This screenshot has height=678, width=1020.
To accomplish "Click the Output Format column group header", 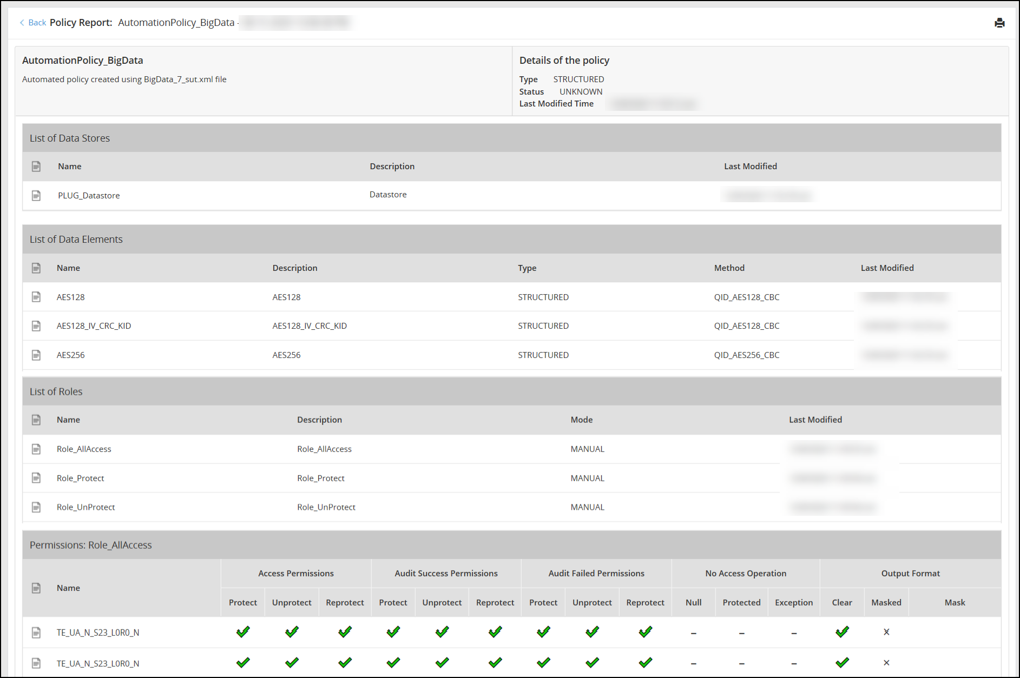I will point(910,574).
